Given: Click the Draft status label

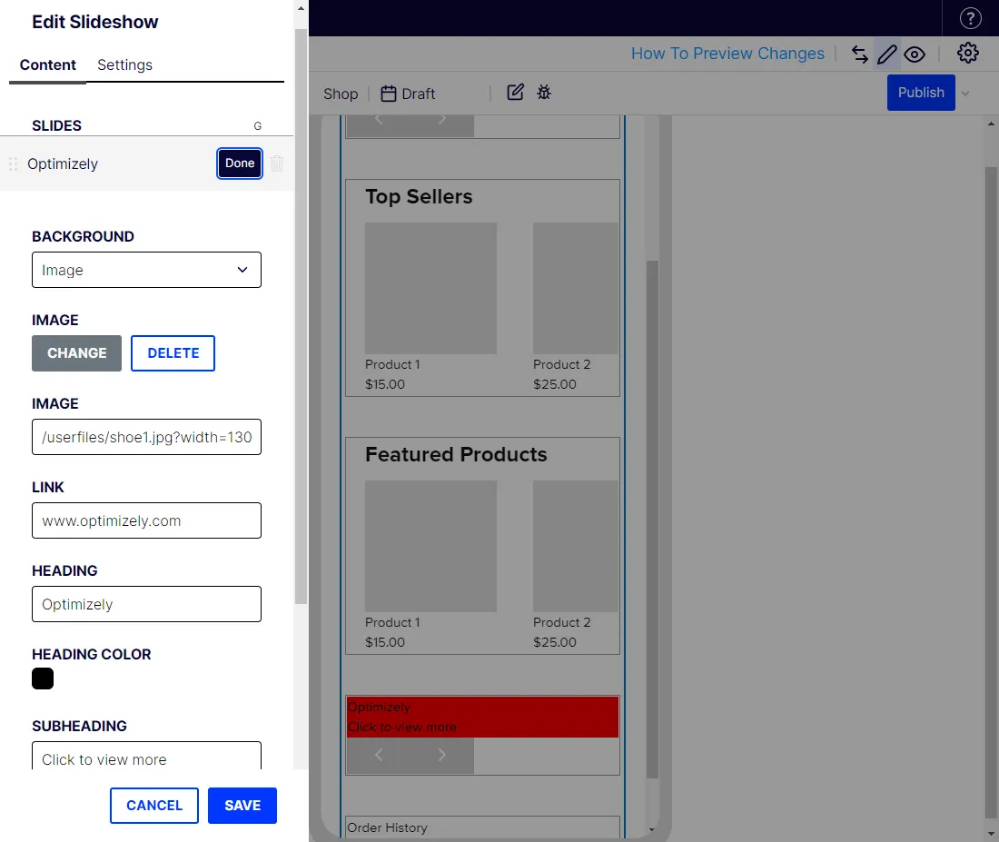Looking at the screenshot, I should point(419,94).
